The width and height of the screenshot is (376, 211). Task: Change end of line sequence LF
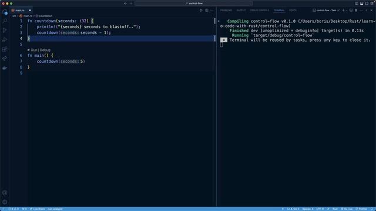328,209
